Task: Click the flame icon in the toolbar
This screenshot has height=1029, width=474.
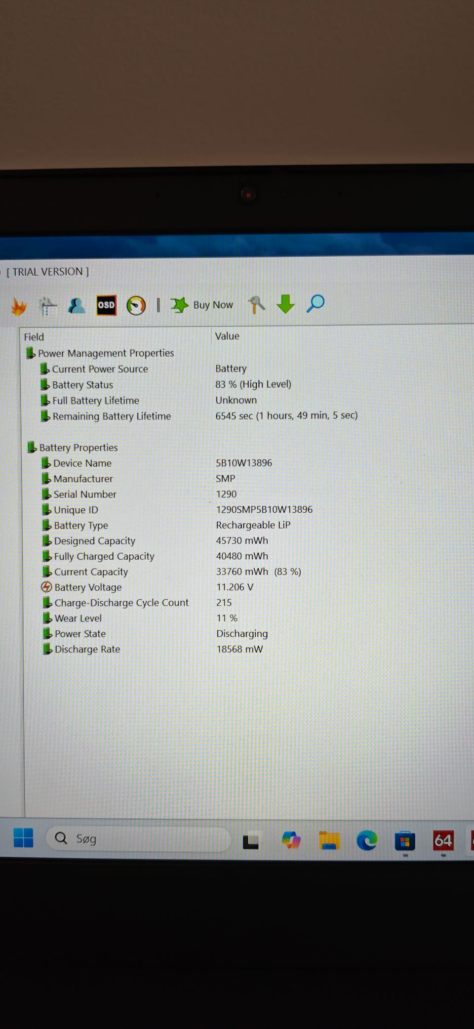Action: pos(19,306)
